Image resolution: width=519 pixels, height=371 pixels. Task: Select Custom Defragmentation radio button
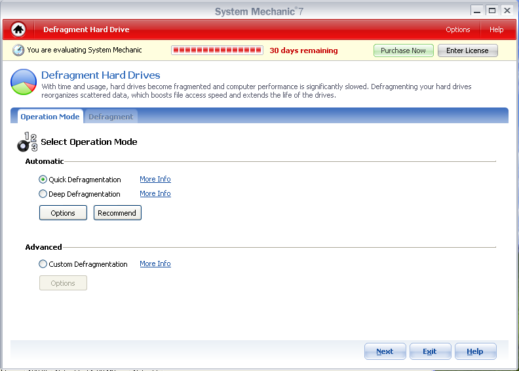[43, 264]
